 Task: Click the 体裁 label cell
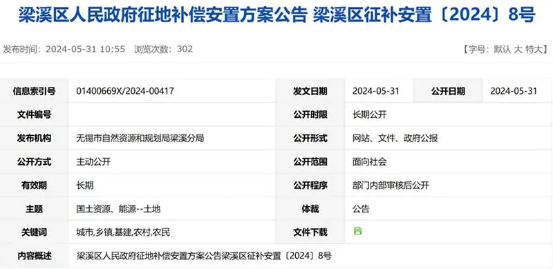coord(310,209)
